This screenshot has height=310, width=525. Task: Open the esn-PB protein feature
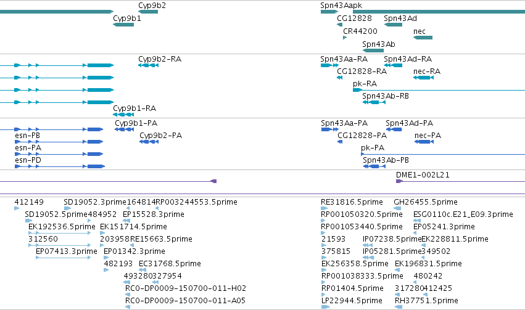(59, 142)
